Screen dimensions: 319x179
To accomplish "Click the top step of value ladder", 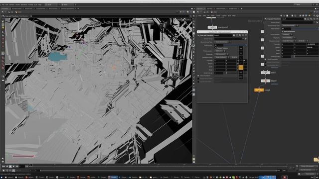I will 241,49.
